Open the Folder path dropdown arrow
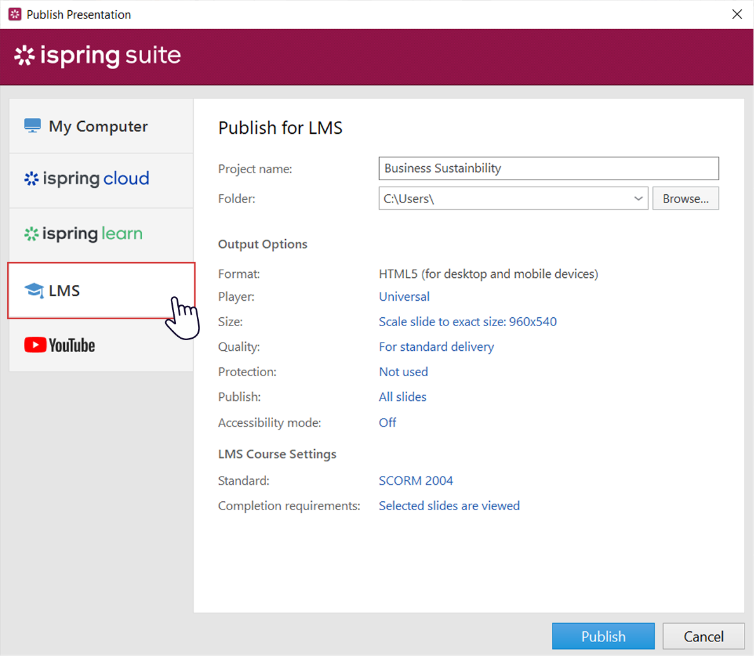Image resolution: width=754 pixels, height=656 pixels. pyautogui.click(x=638, y=198)
